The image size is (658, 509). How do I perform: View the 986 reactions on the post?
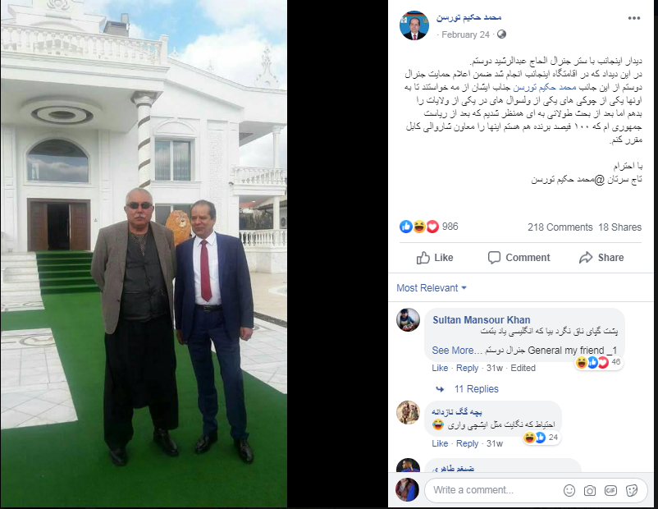[x=428, y=227]
